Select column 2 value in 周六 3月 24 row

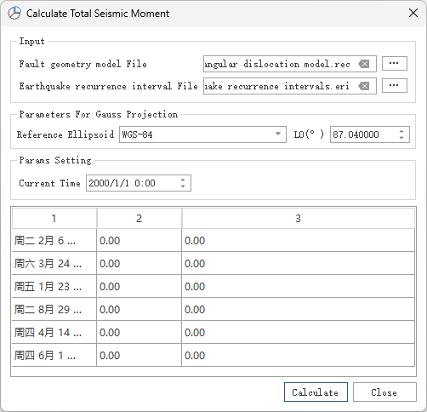pyautogui.click(x=139, y=264)
